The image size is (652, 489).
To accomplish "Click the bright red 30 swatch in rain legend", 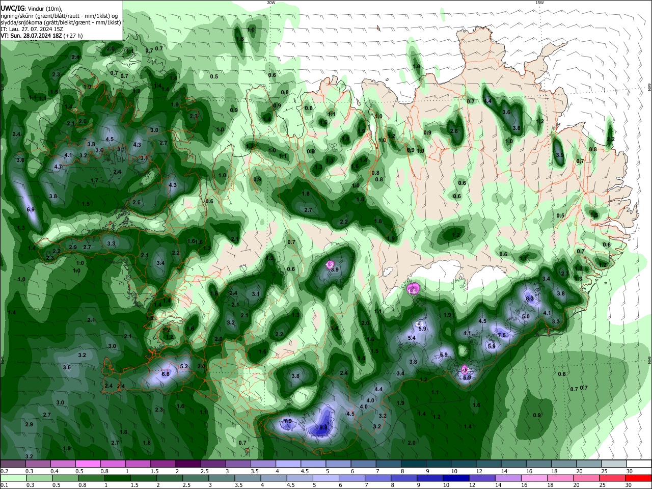I will coord(638,478).
